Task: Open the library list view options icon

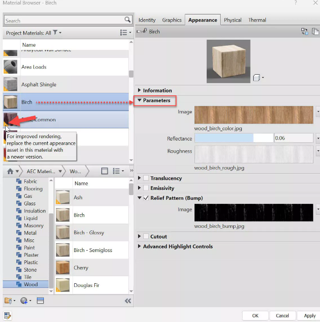Action: (x=118, y=171)
